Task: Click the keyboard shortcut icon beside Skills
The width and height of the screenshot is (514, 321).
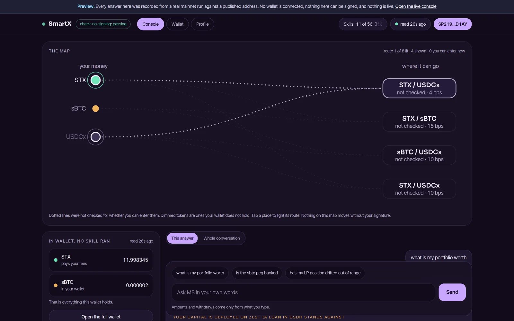Action: [x=379, y=24]
